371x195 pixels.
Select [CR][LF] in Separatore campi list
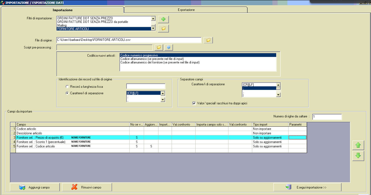(x=259, y=85)
